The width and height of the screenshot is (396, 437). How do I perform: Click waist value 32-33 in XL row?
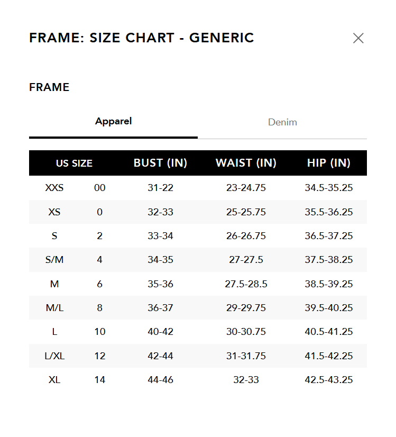[246, 380]
